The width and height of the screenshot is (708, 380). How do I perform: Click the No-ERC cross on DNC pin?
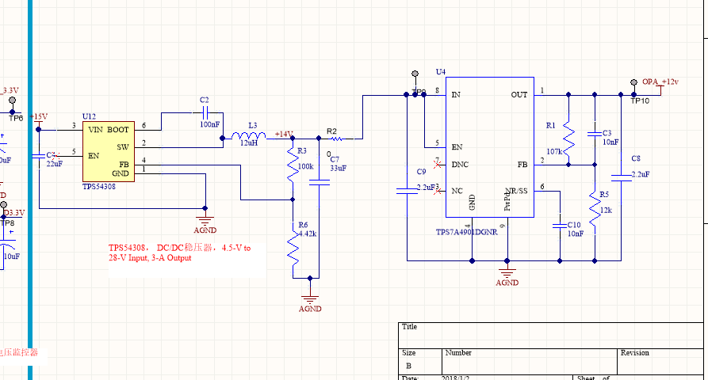[437, 165]
